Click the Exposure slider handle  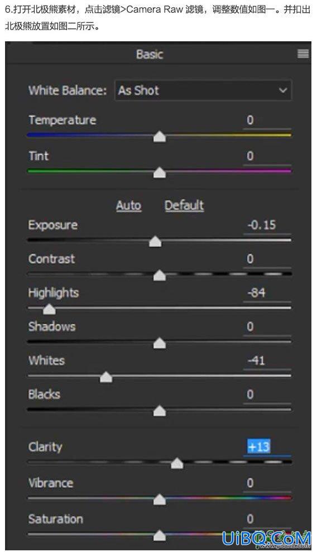[x=155, y=242]
